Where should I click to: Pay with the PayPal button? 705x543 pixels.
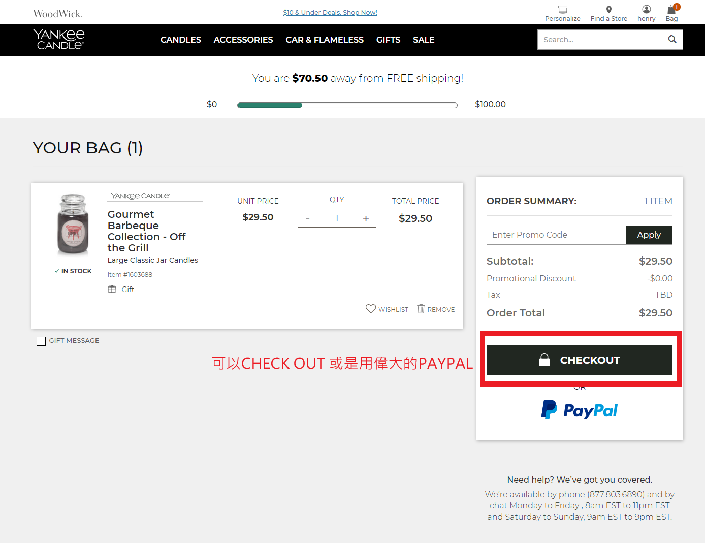579,409
